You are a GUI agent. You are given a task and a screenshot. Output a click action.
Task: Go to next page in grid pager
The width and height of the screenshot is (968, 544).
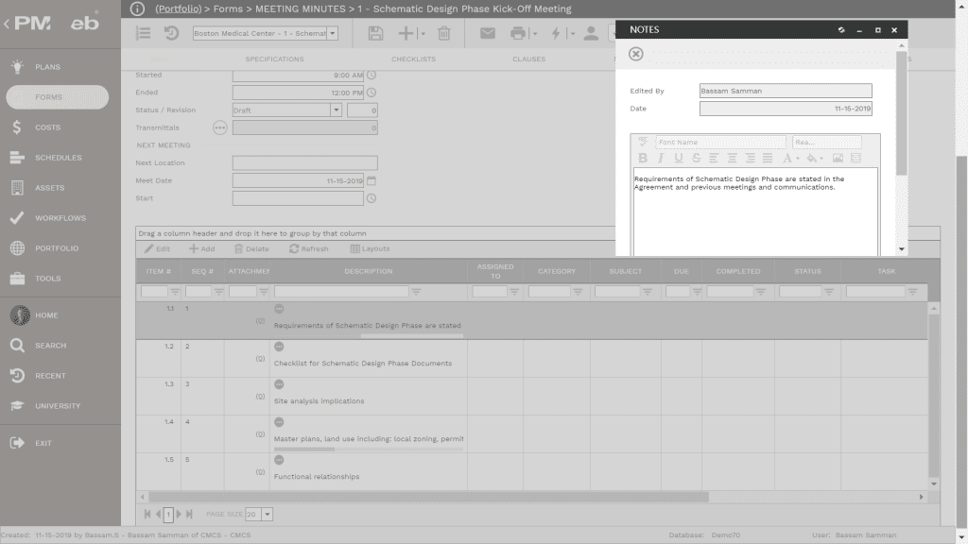coord(179,515)
